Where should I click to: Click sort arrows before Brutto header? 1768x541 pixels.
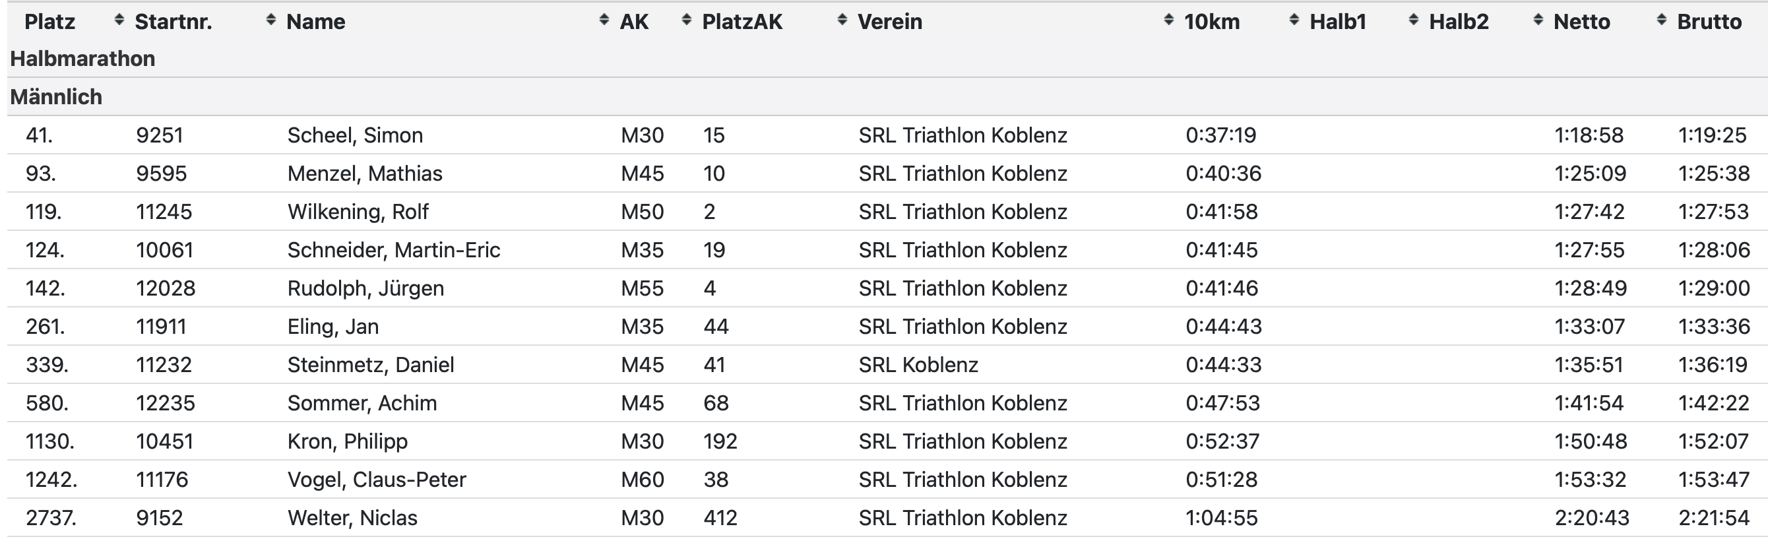(1662, 20)
